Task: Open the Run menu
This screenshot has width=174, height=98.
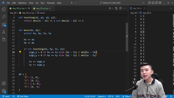Action: [42, 3]
